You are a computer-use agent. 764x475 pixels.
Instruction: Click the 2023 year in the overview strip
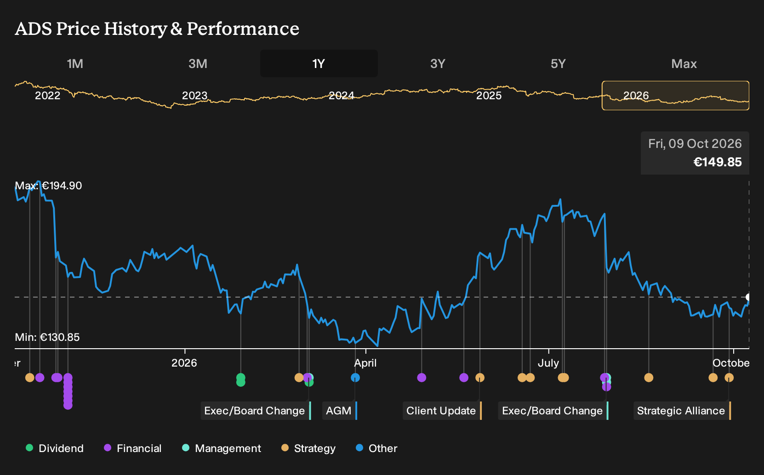[x=195, y=96]
